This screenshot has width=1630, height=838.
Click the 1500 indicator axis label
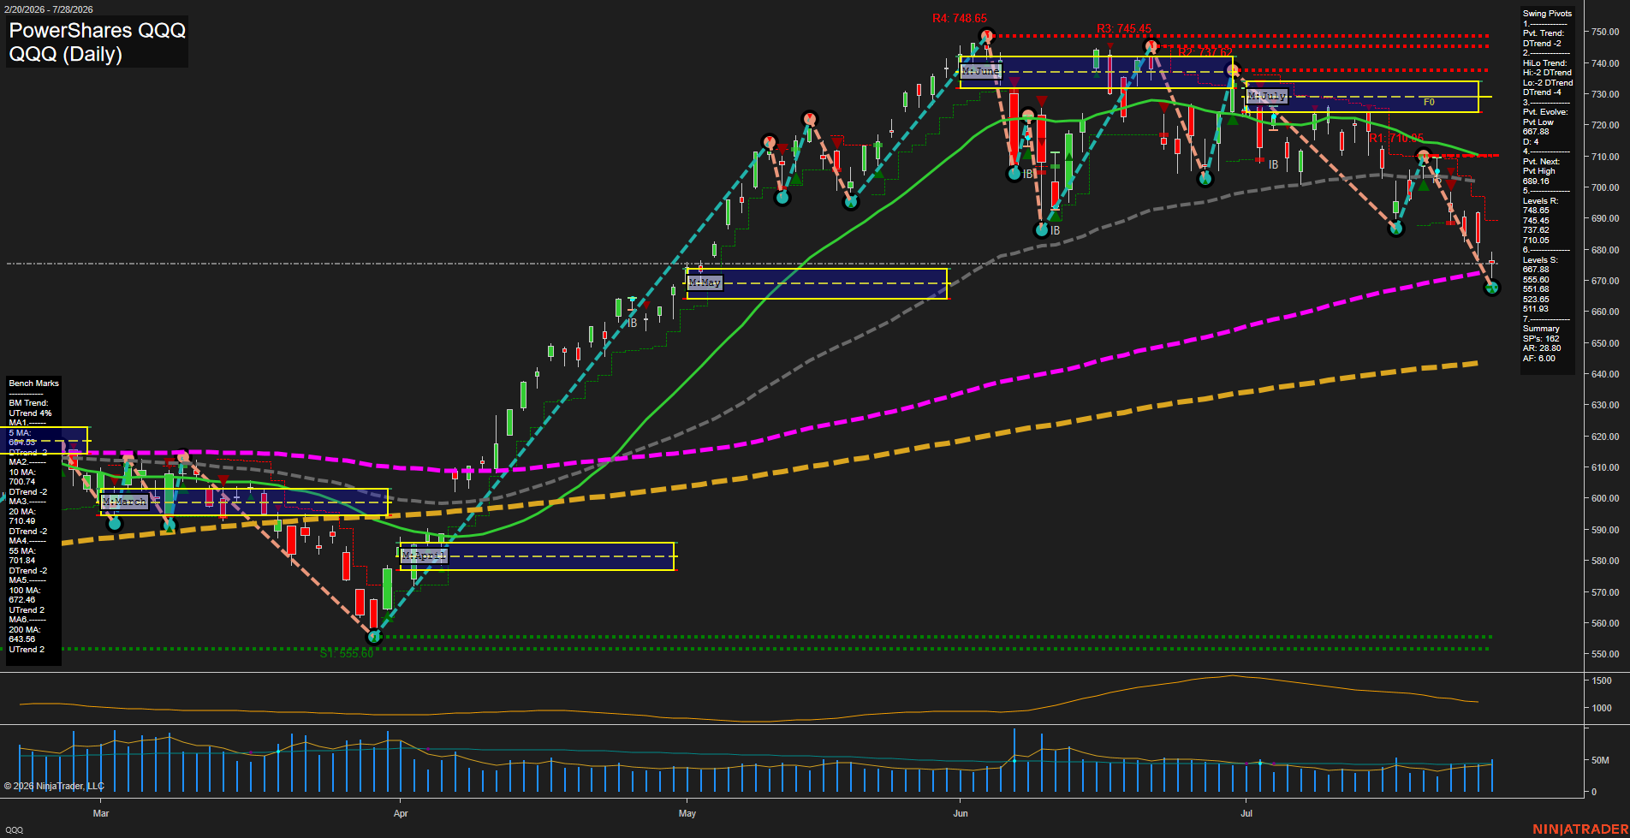coord(1602,681)
